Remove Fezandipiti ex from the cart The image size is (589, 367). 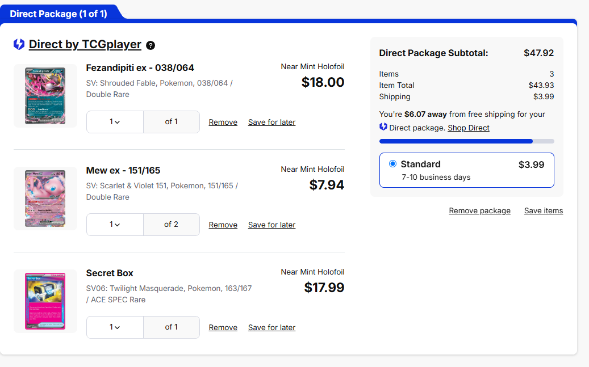pos(223,123)
